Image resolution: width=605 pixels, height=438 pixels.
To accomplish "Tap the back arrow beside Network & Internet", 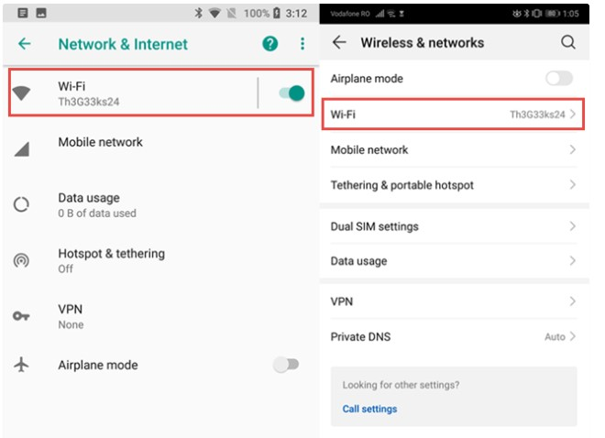I will point(25,44).
